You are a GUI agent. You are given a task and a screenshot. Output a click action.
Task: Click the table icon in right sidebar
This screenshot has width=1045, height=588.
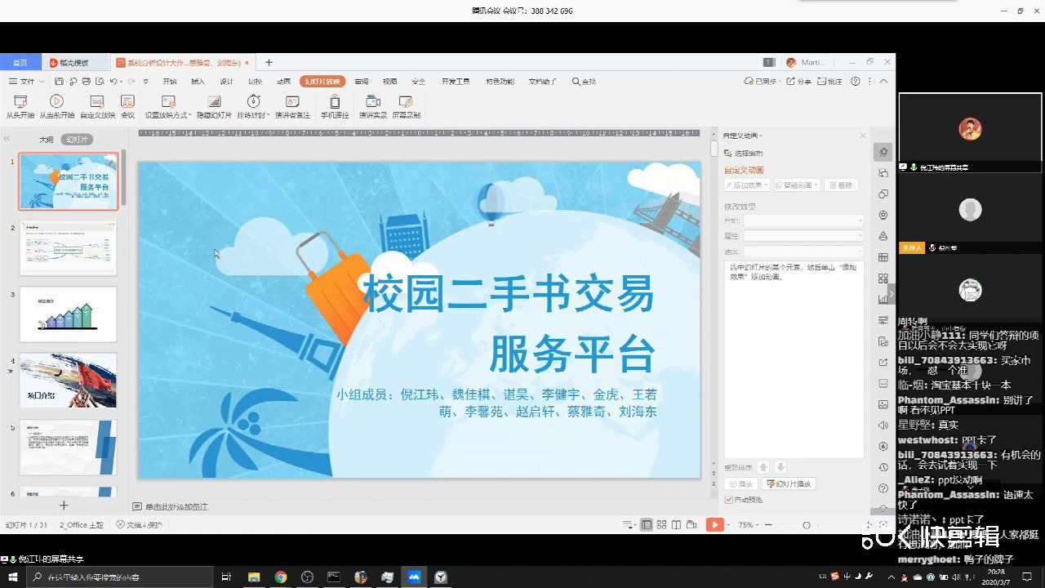click(883, 257)
